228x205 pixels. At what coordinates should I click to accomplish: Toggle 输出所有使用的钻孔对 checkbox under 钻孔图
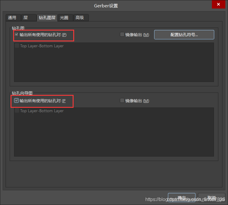click(x=17, y=35)
